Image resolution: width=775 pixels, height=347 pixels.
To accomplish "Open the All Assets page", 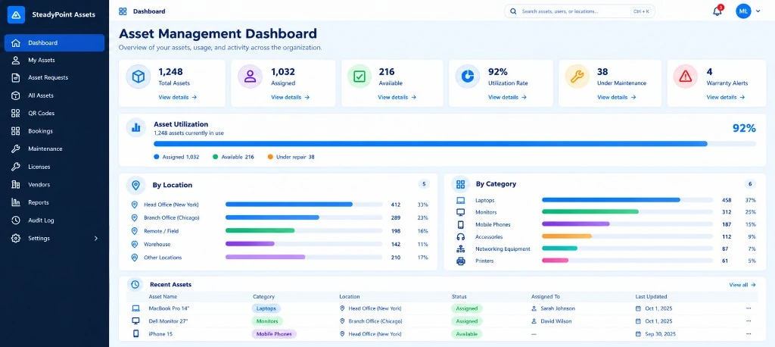I will (54, 95).
